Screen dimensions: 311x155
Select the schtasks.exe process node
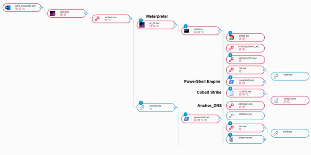[245, 116]
